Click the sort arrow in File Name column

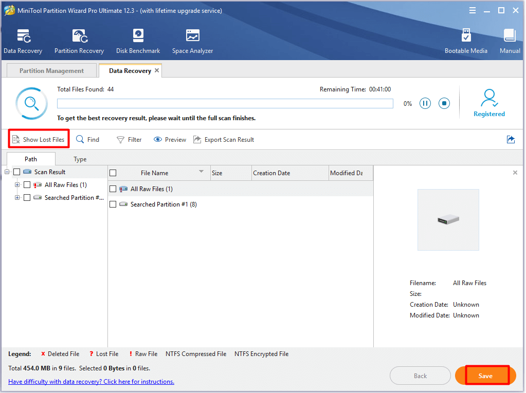[x=201, y=171]
